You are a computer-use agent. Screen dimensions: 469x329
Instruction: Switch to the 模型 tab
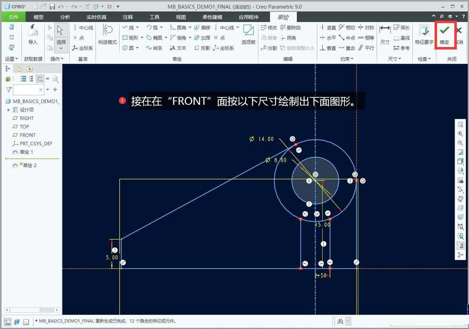click(x=38, y=17)
